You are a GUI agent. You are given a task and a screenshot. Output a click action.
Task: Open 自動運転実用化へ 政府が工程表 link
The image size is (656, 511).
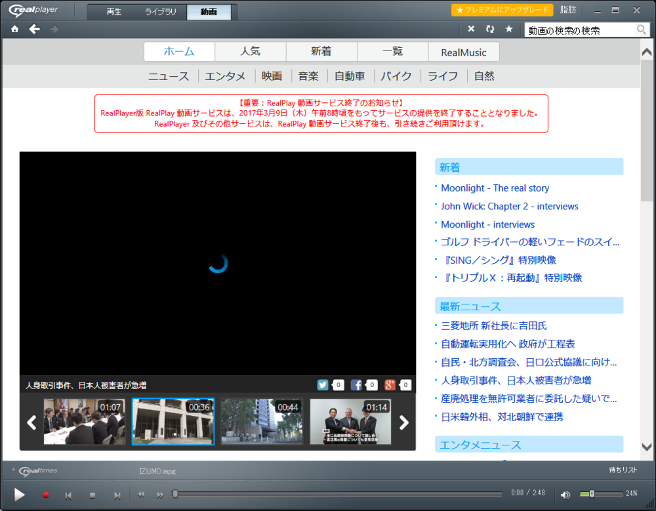tap(508, 344)
